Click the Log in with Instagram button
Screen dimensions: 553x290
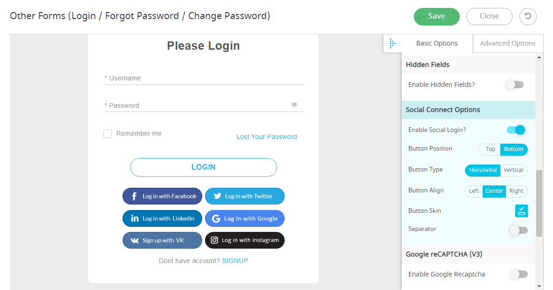245,240
